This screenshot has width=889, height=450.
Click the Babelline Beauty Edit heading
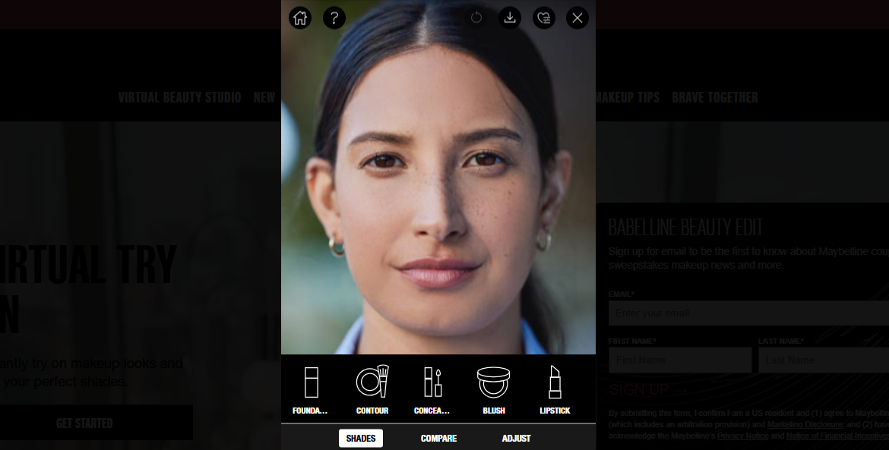pyautogui.click(x=685, y=228)
